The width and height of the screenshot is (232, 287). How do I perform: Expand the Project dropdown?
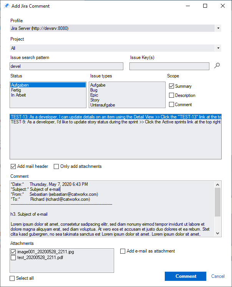218,48
